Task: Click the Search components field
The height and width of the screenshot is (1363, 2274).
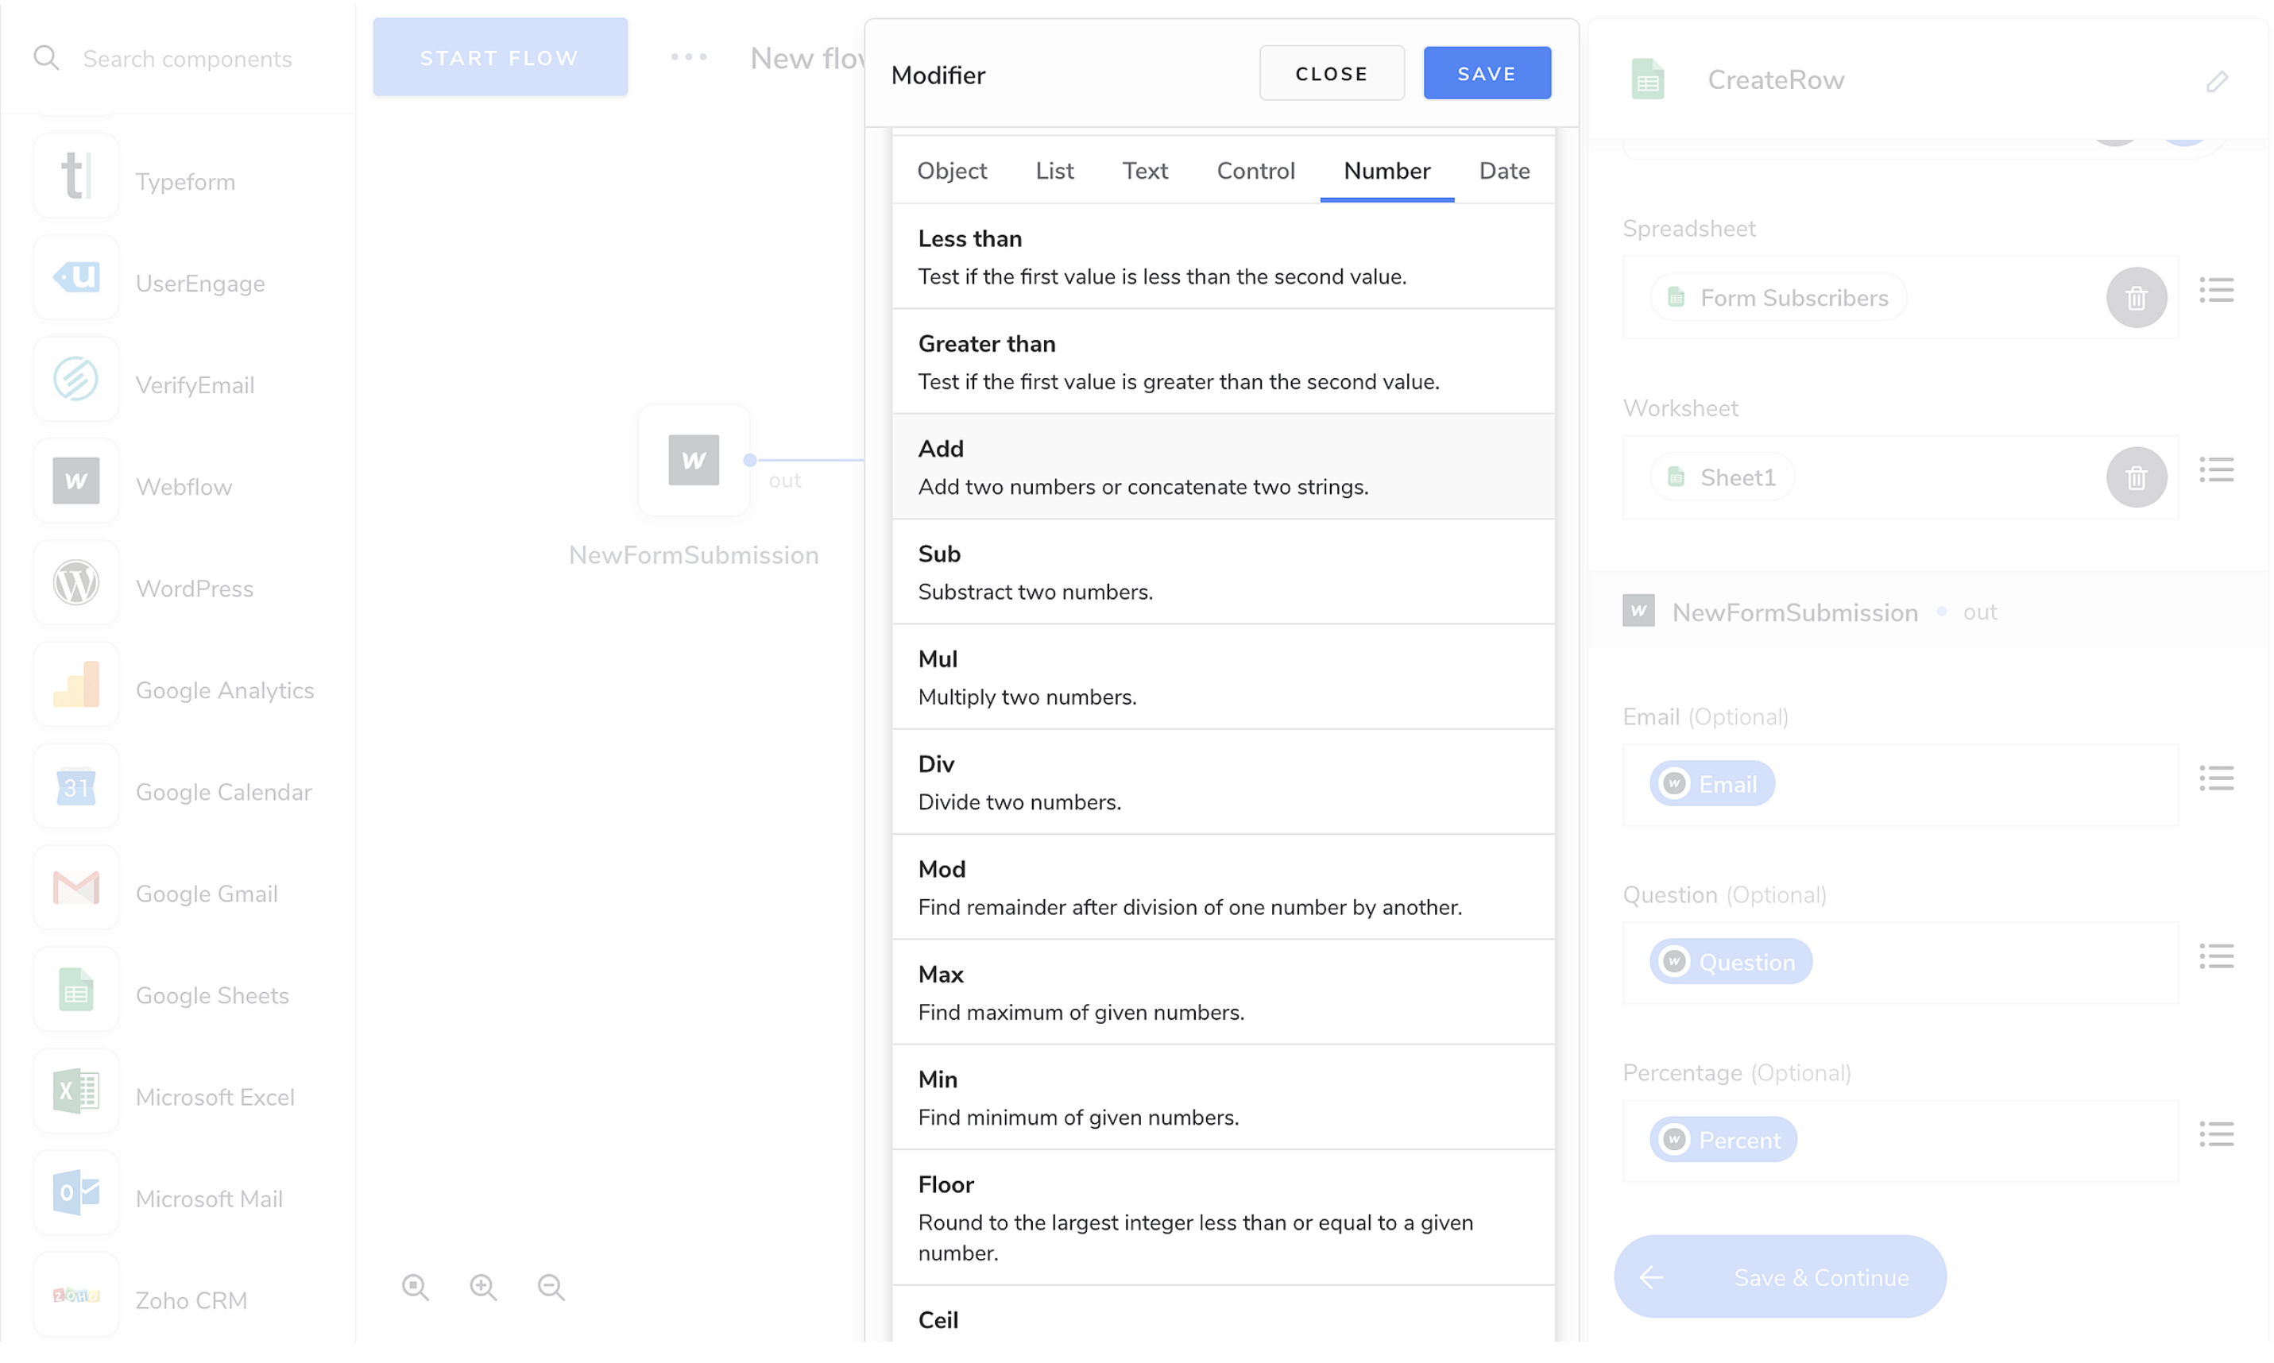Action: [x=188, y=59]
